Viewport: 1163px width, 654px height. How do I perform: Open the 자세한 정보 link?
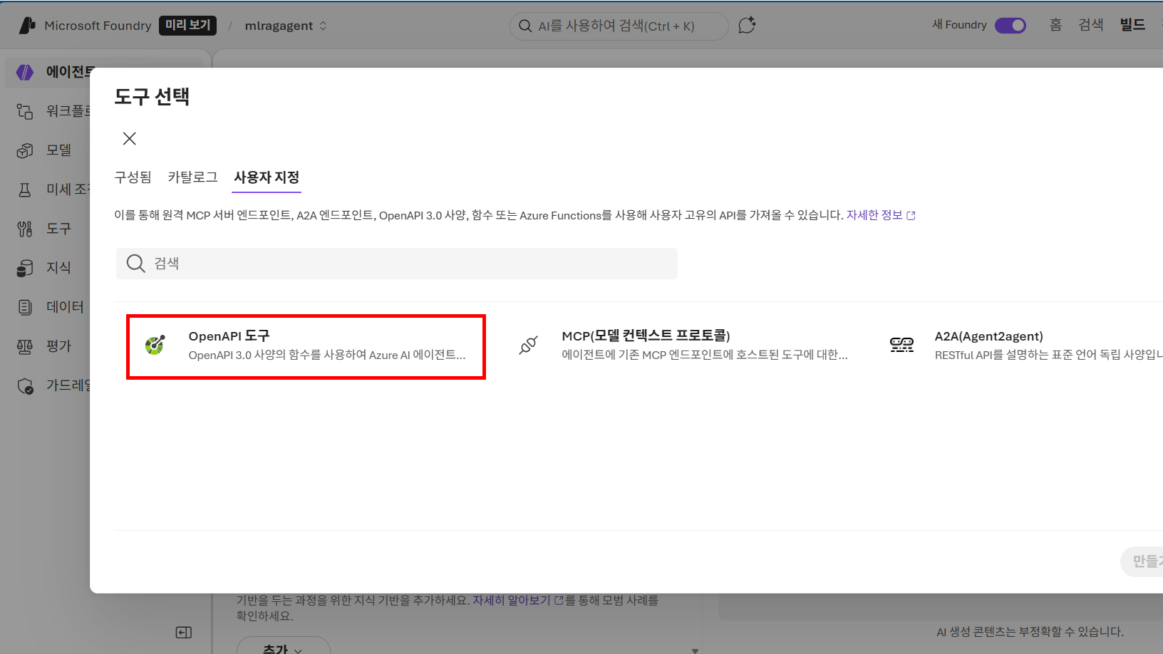pyautogui.click(x=876, y=214)
